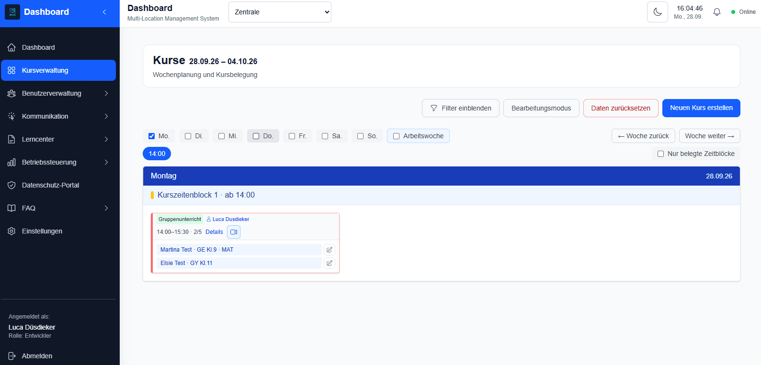Toggle dark mode moon icon
The image size is (761, 365).
pyautogui.click(x=657, y=12)
